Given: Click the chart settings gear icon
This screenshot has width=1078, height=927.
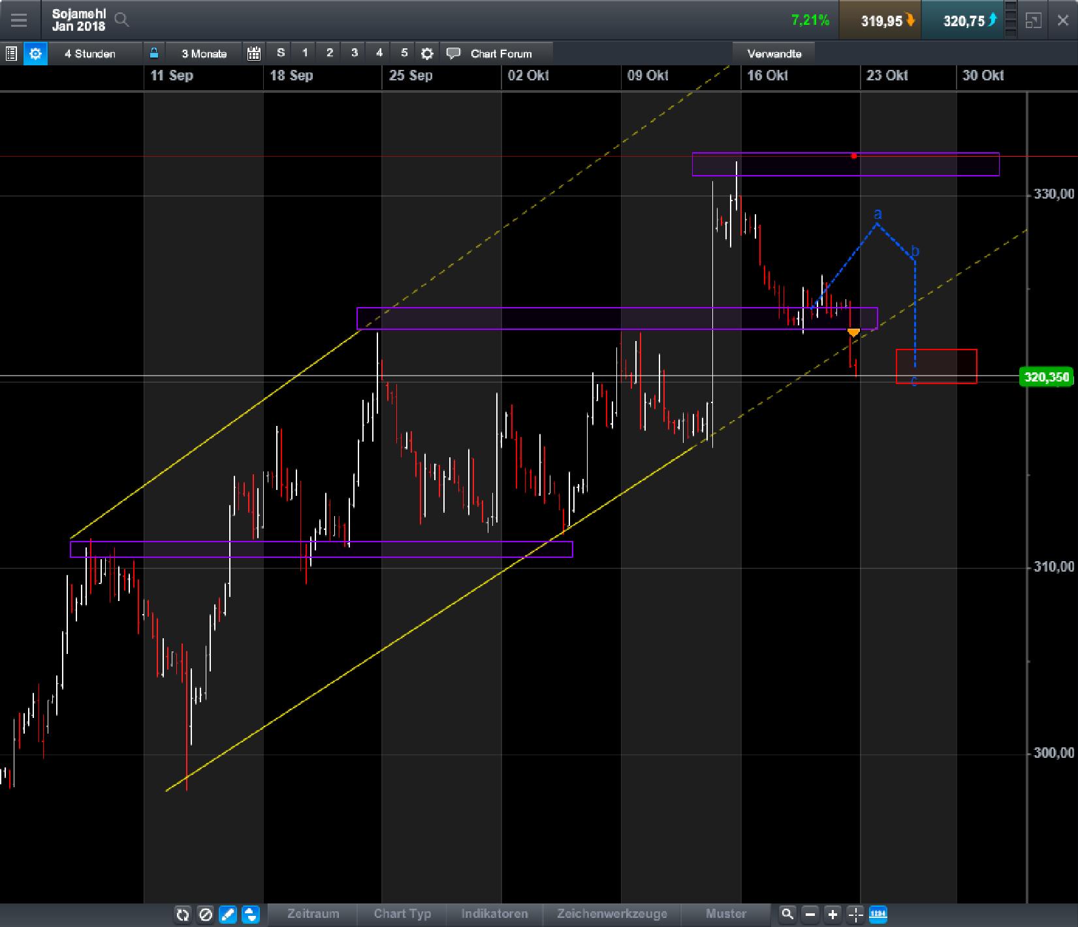Looking at the screenshot, I should [x=427, y=53].
